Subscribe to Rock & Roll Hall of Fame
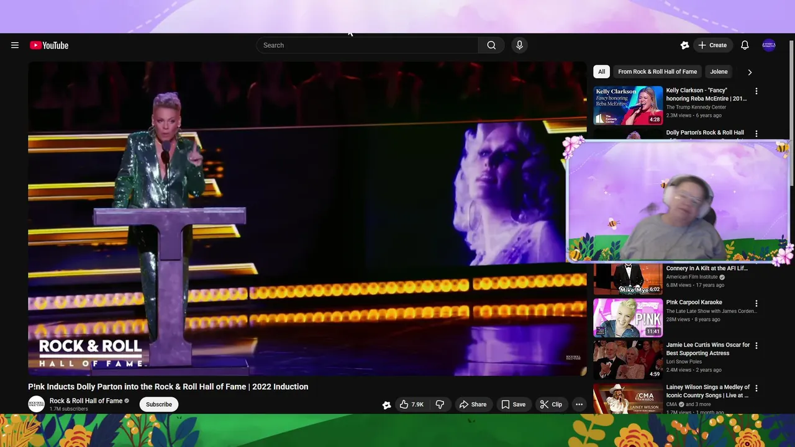This screenshot has height=447, width=795. 159,404
